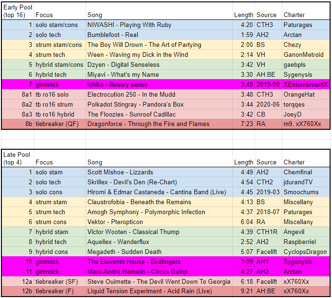Select the focus cell 'solo cons'
332x298 pixels.
[60, 192]
